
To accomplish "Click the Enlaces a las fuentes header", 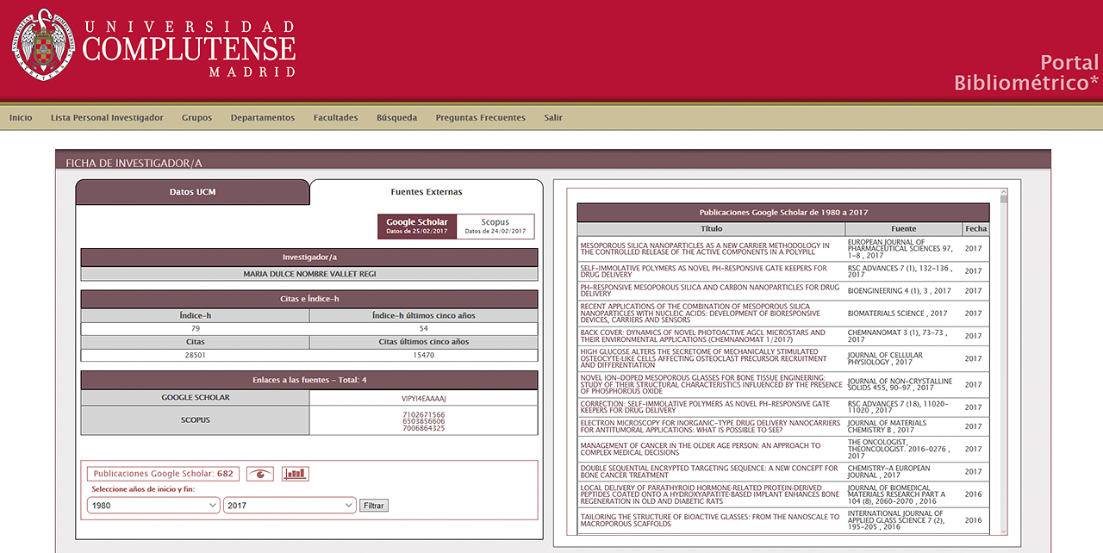I will [309, 380].
